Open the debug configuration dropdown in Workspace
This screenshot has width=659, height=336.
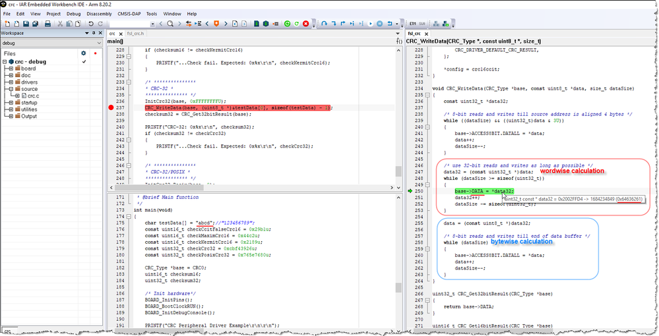(x=99, y=43)
